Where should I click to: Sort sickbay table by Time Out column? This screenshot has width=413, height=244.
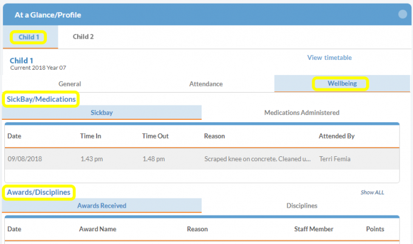point(155,136)
